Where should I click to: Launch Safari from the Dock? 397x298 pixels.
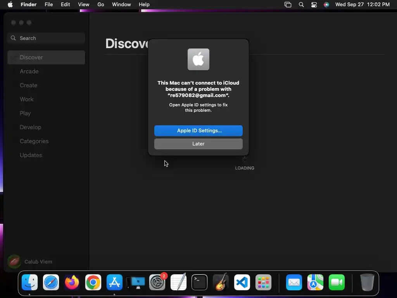51,282
